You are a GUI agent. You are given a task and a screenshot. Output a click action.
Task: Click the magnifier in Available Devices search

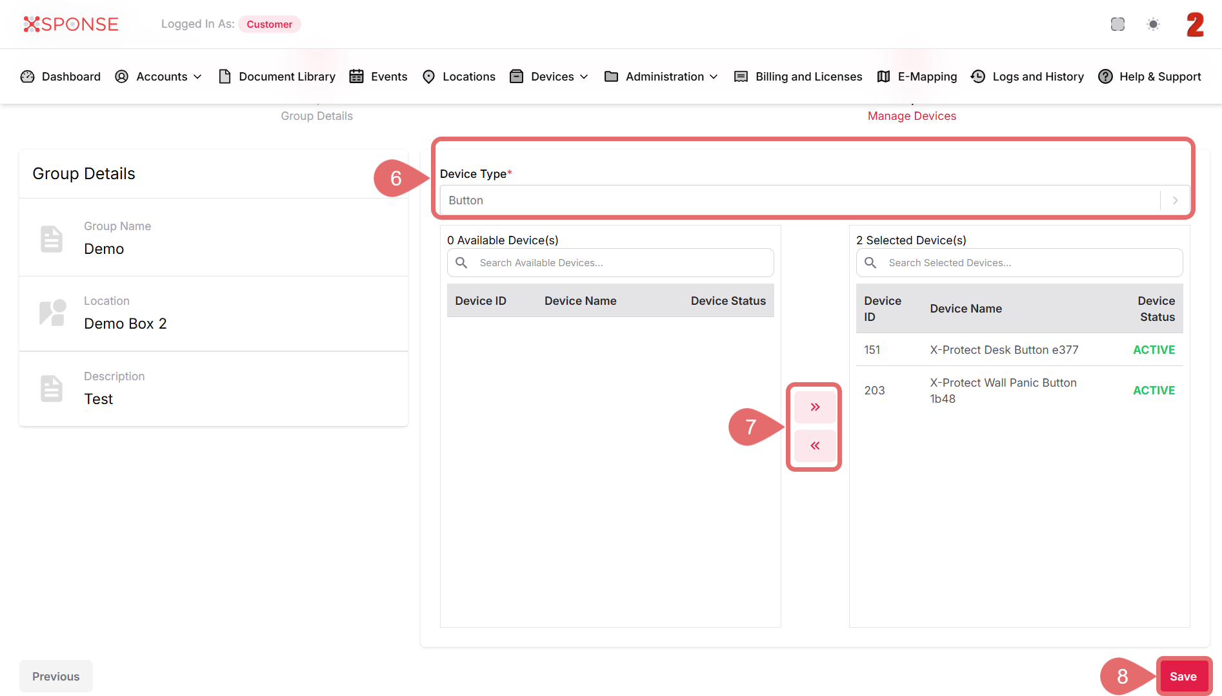(461, 263)
